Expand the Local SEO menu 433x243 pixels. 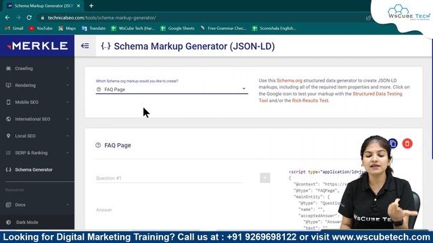coord(37,136)
